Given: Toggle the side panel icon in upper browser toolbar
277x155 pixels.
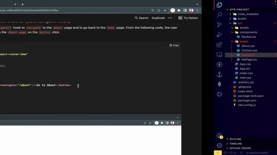Looking at the screenshot, I should pos(185,10).
